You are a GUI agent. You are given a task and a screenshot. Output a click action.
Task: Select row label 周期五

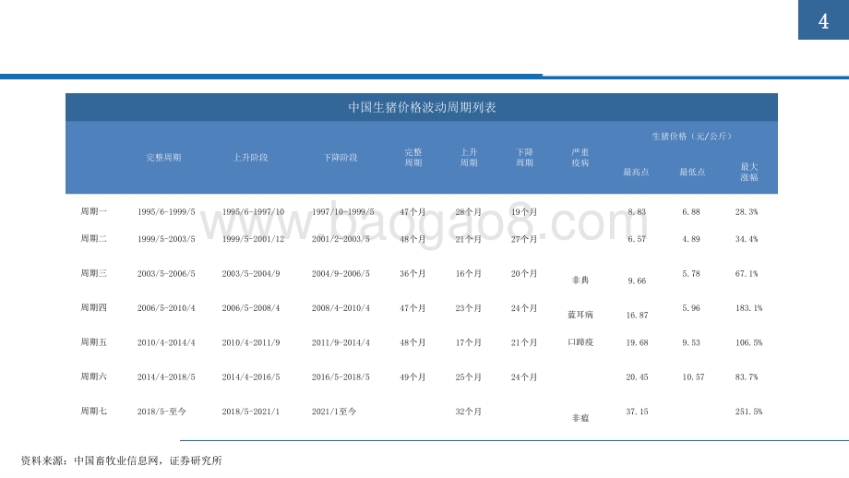tap(94, 342)
